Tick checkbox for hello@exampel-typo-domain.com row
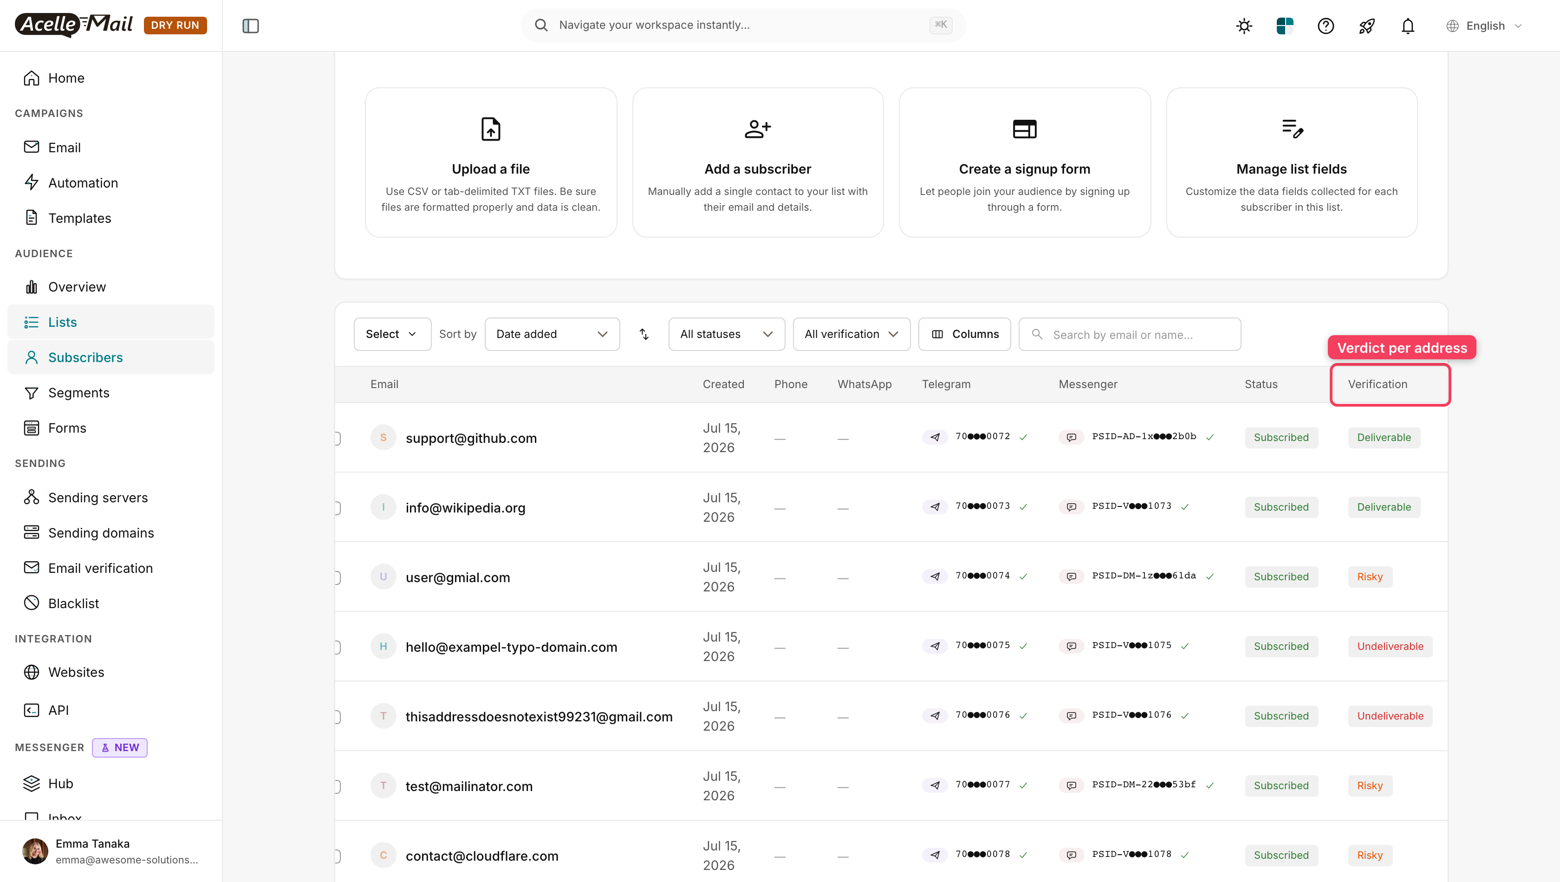The height and width of the screenshot is (882, 1560). [x=338, y=647]
